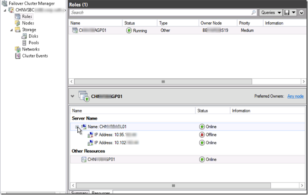Click the magnifier icon in the search box
308x195 pixels.
pos(253,13)
